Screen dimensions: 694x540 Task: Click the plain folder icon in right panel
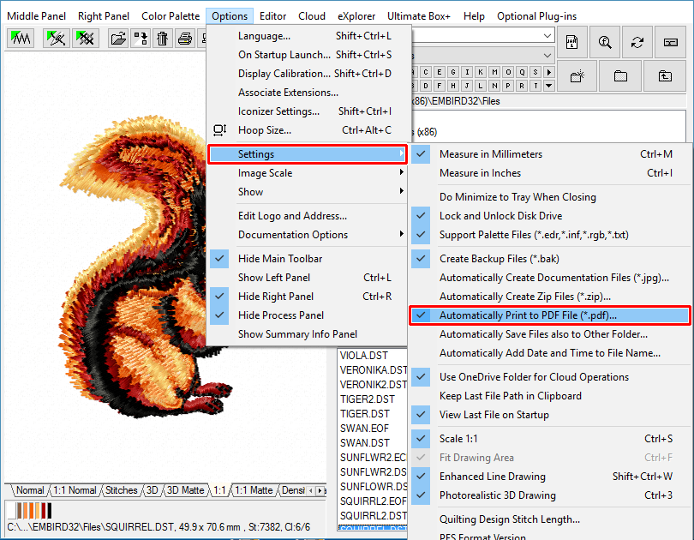[x=620, y=76]
